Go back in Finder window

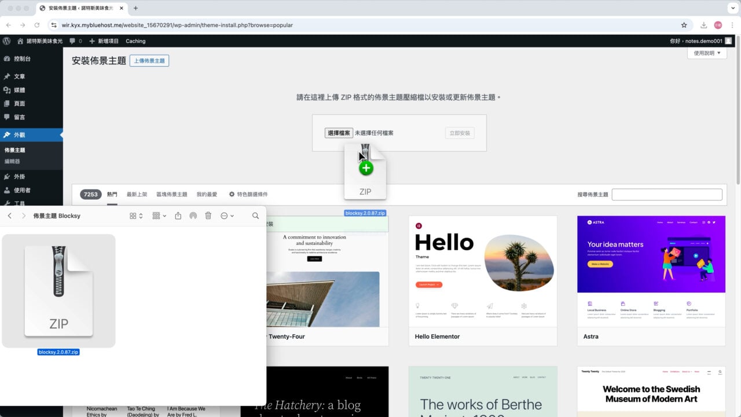[x=10, y=215]
